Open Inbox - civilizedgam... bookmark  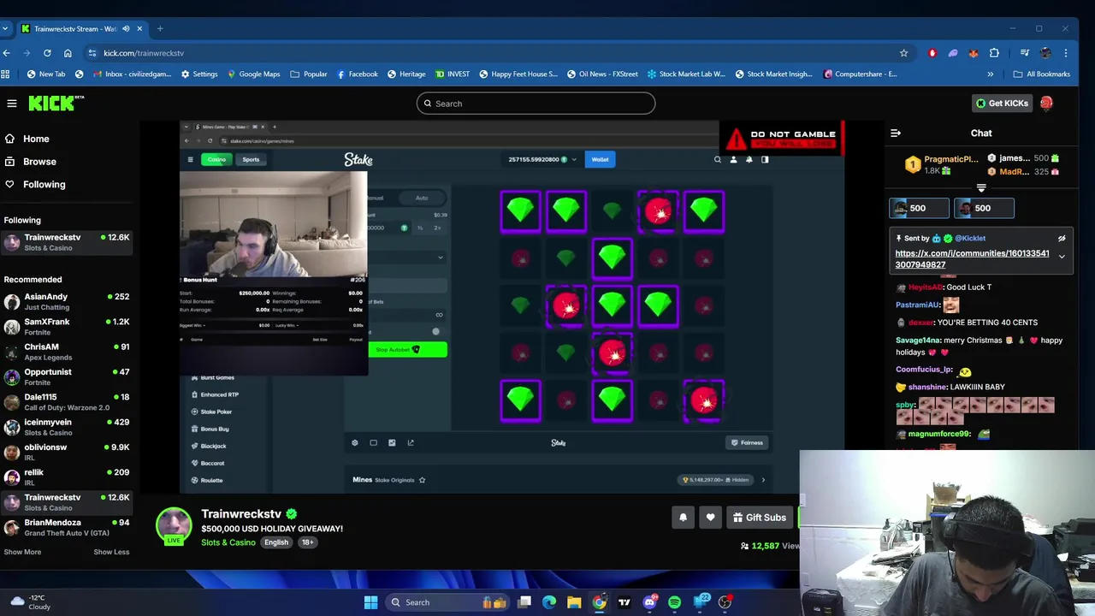[x=132, y=74]
